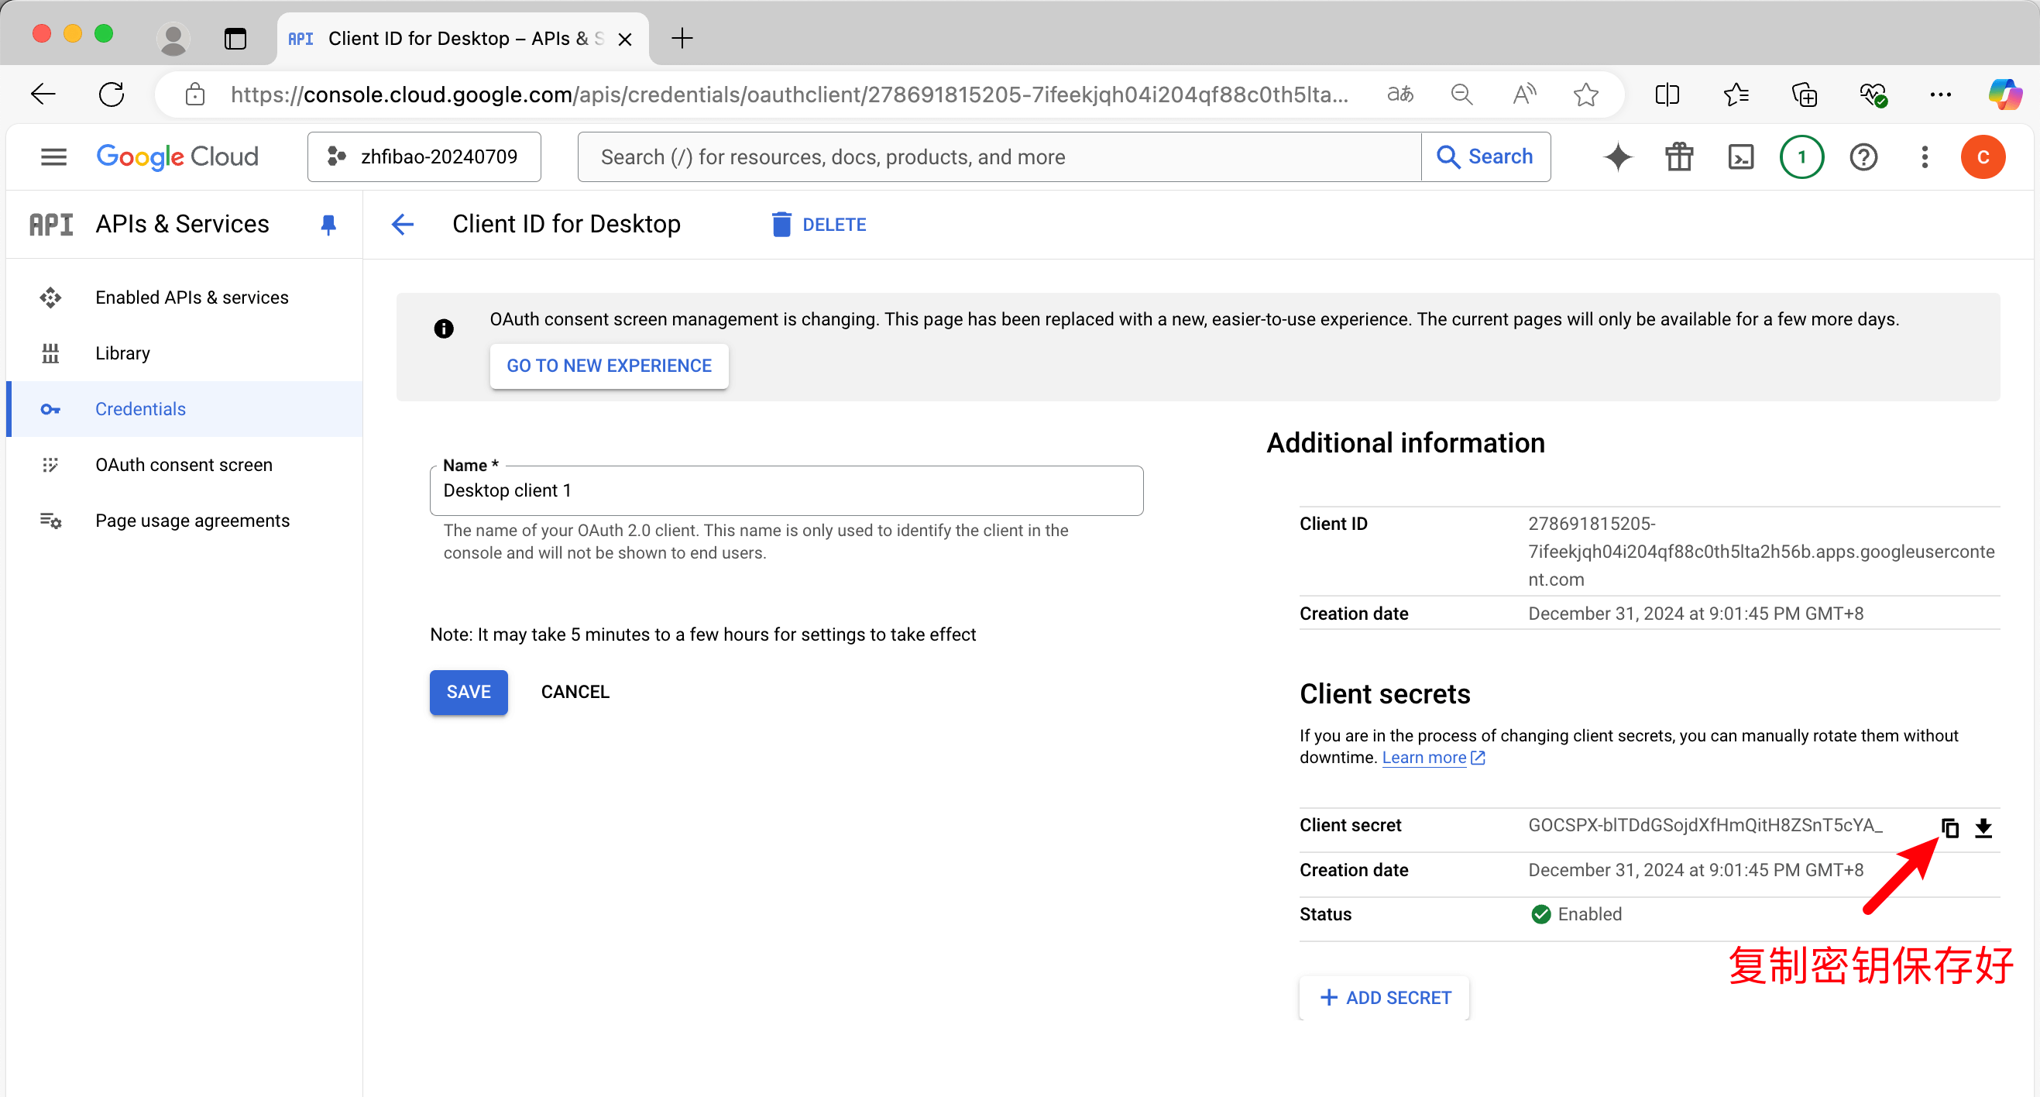
Task: Open the help question mark menu
Action: click(1863, 156)
